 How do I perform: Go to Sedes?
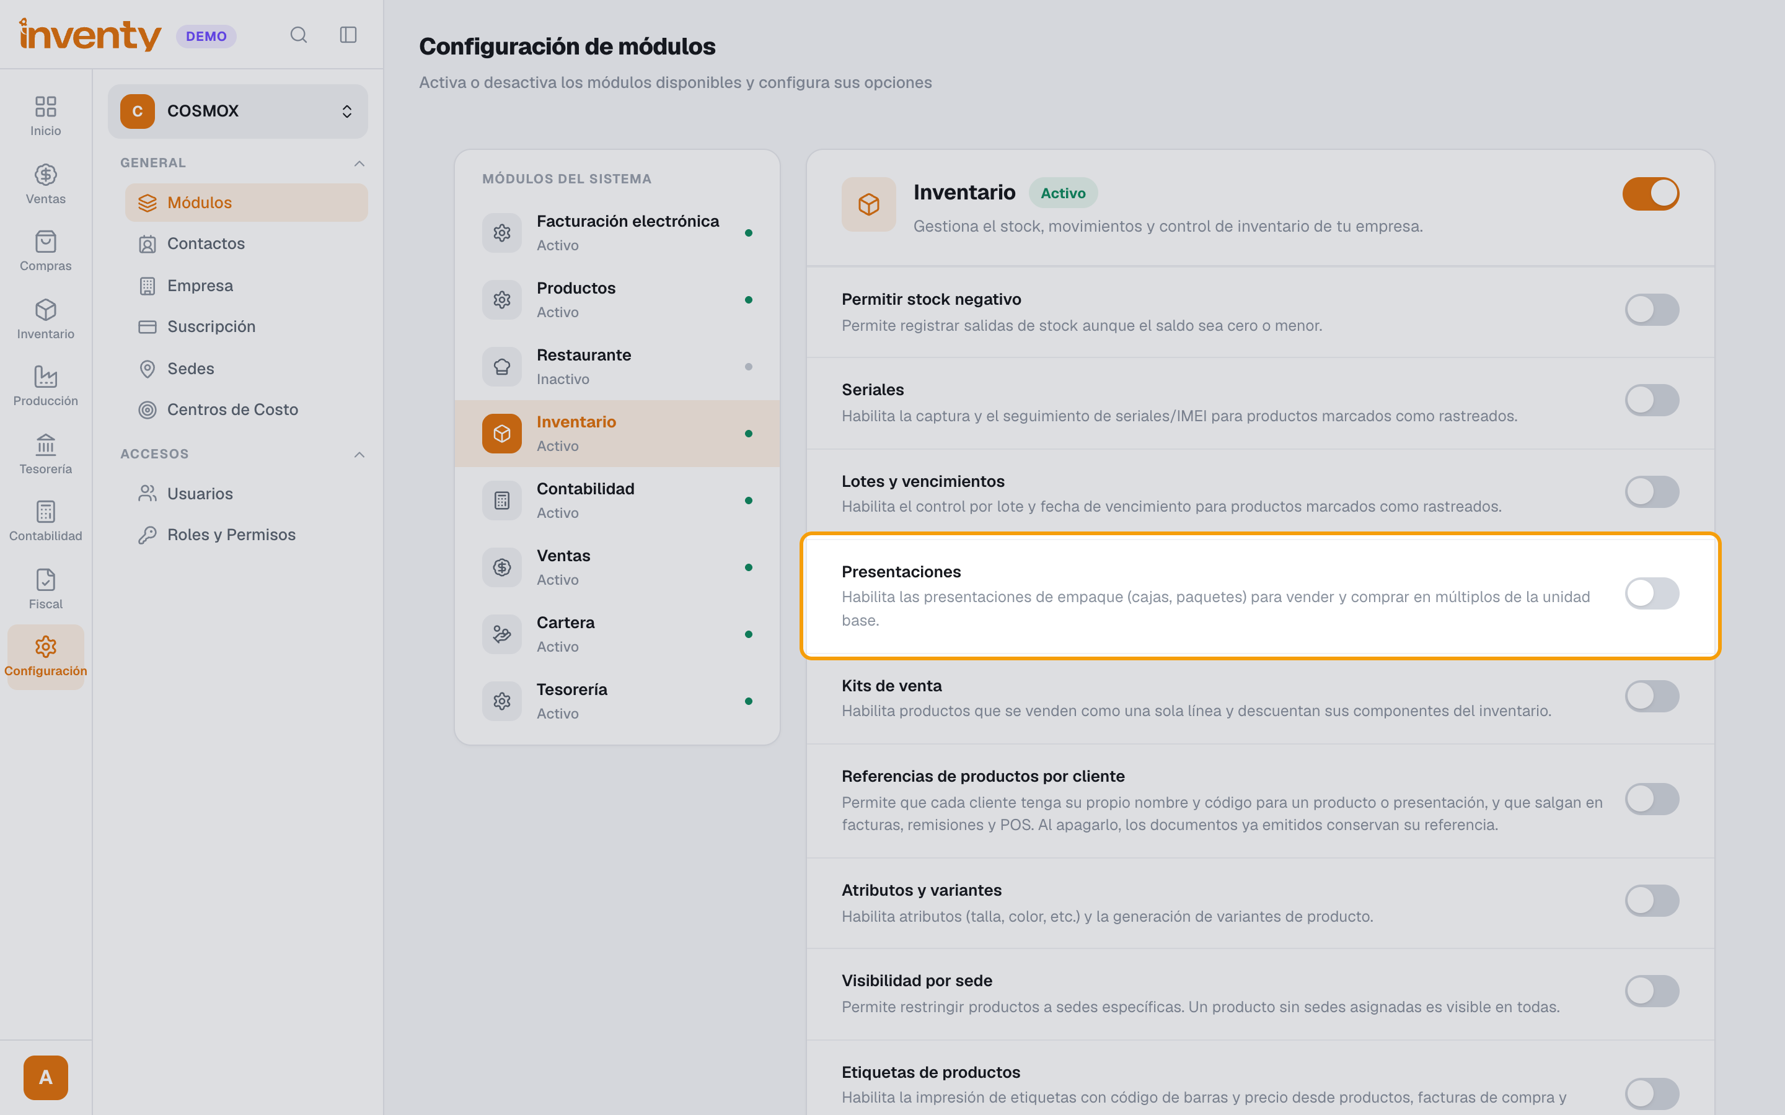[246, 368]
